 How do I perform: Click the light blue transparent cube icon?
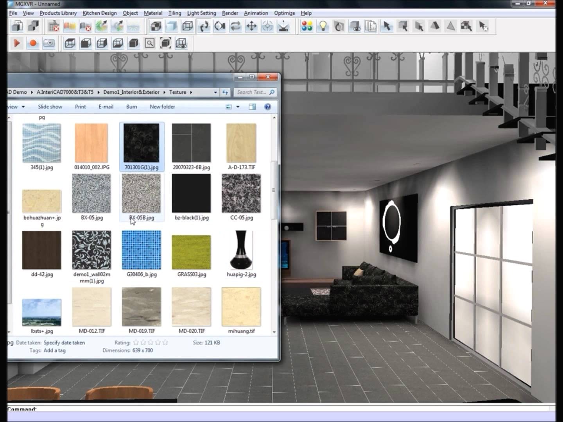click(172, 26)
